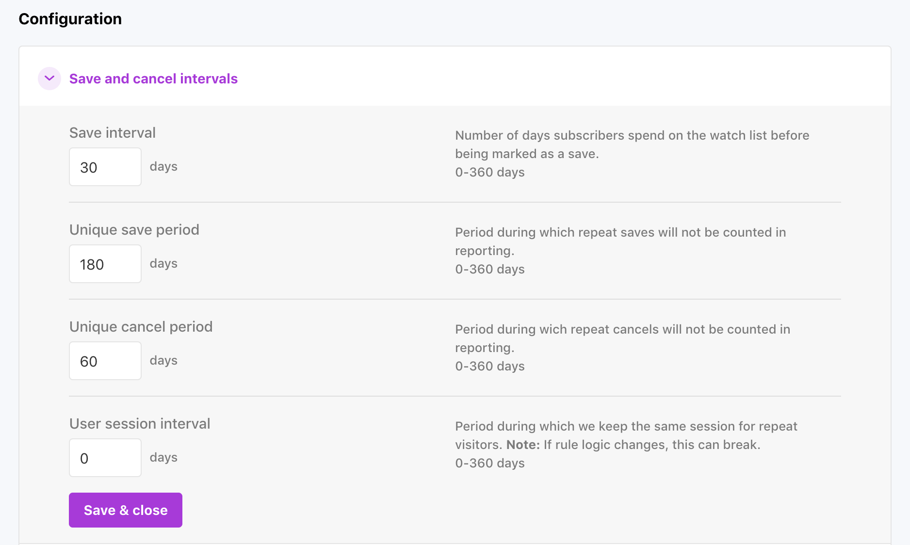Viewport: 910px width, 545px height.
Task: Collapse the purple chevron section toggle
Action: [49, 79]
